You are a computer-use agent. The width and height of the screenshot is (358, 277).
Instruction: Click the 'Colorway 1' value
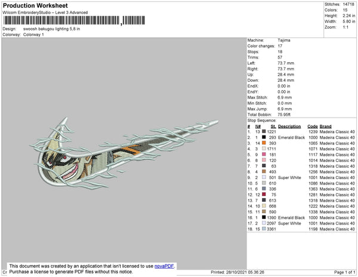point(33,35)
